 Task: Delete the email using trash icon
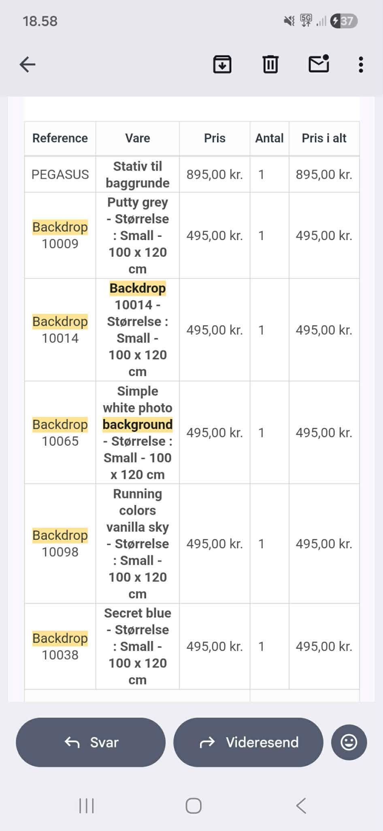(270, 64)
